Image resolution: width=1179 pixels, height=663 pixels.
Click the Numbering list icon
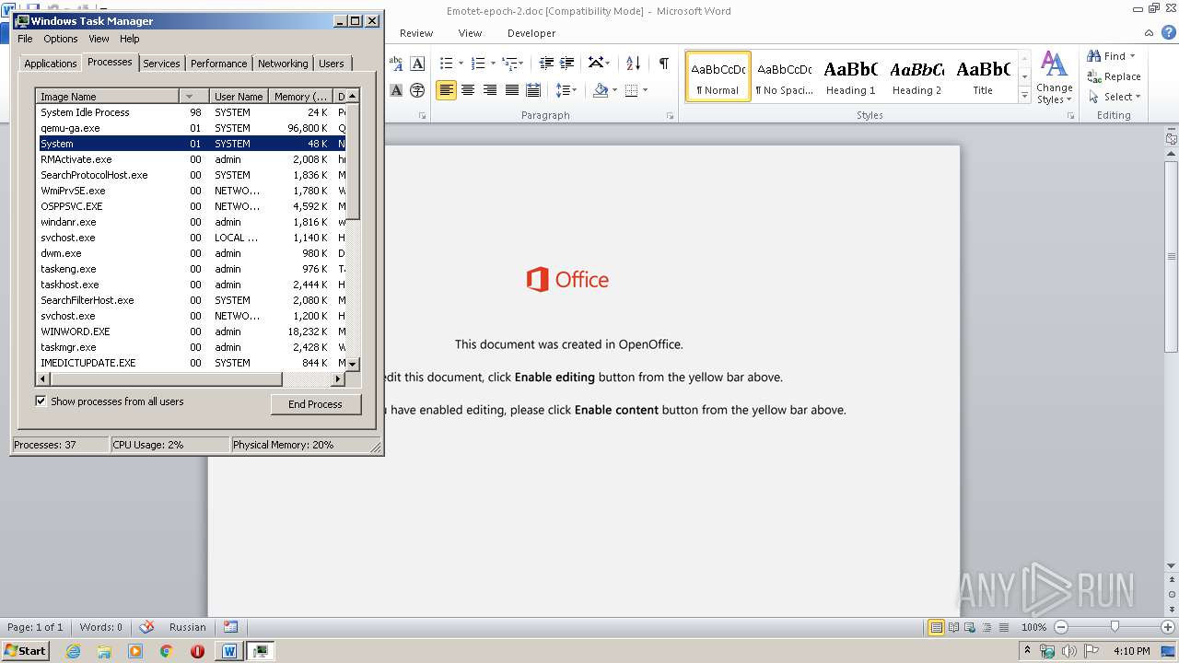pyautogui.click(x=478, y=63)
